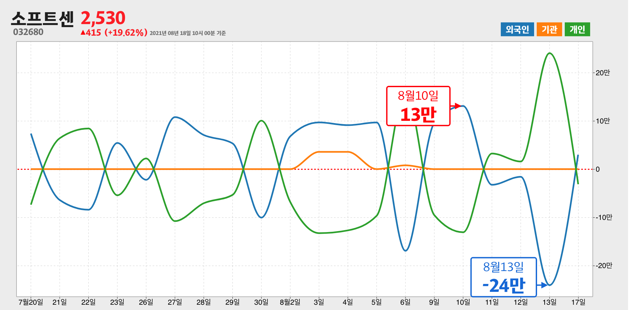633x310 pixels.
Task: Click the x-axis label 30일
Action: click(261, 302)
